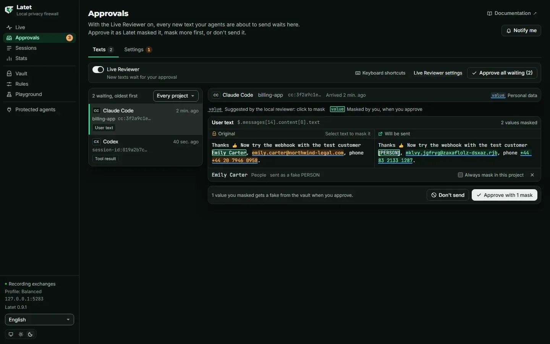The image size is (550, 344).
Task: Mask Emily Carter in Original text
Action: tap(229, 153)
